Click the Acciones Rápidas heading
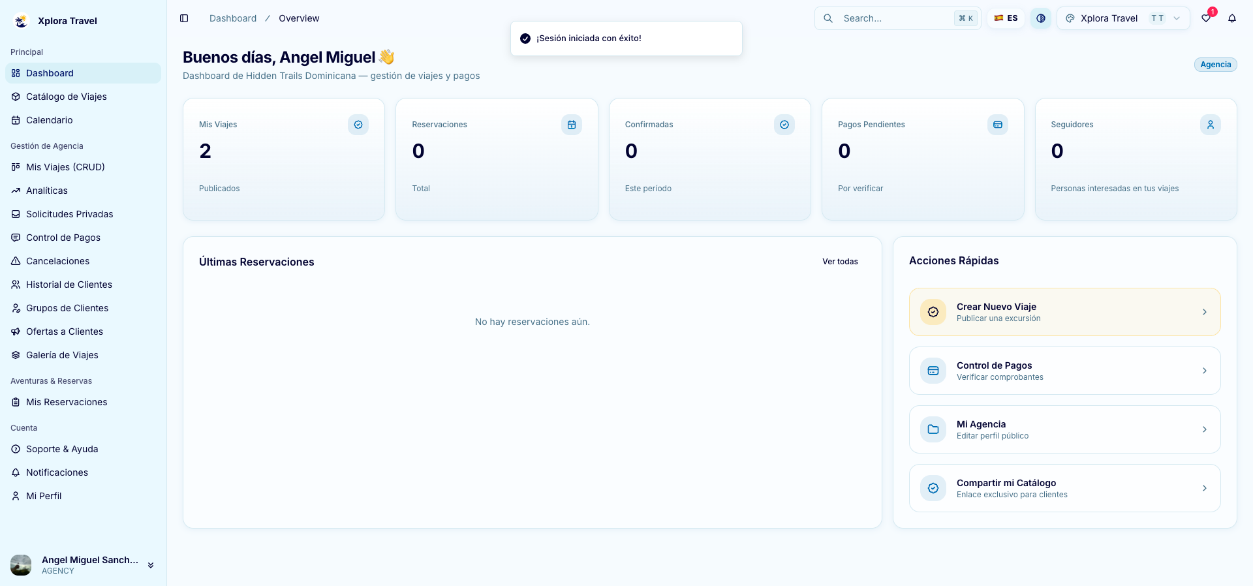Screen dimensions: 1253x586 tap(953, 260)
